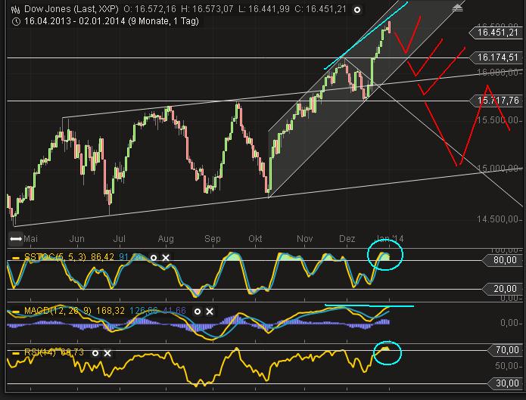Click the SSTOC value 86,42
526x400 pixels.
click(103, 257)
